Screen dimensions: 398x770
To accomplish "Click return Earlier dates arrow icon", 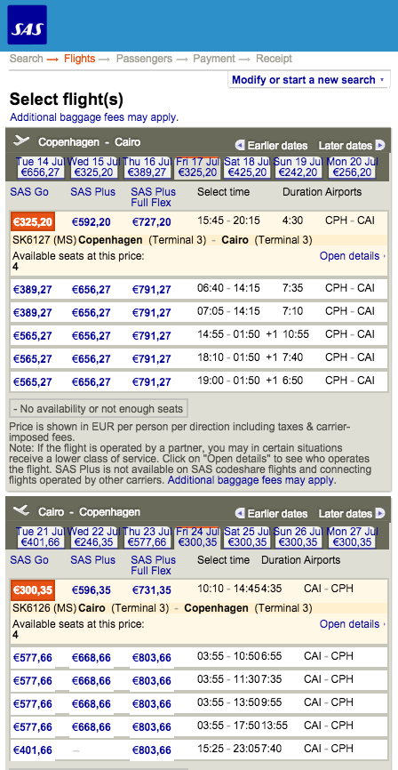I will [240, 513].
